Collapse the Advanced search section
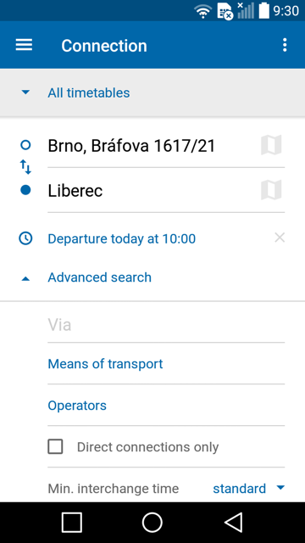 tap(99, 277)
